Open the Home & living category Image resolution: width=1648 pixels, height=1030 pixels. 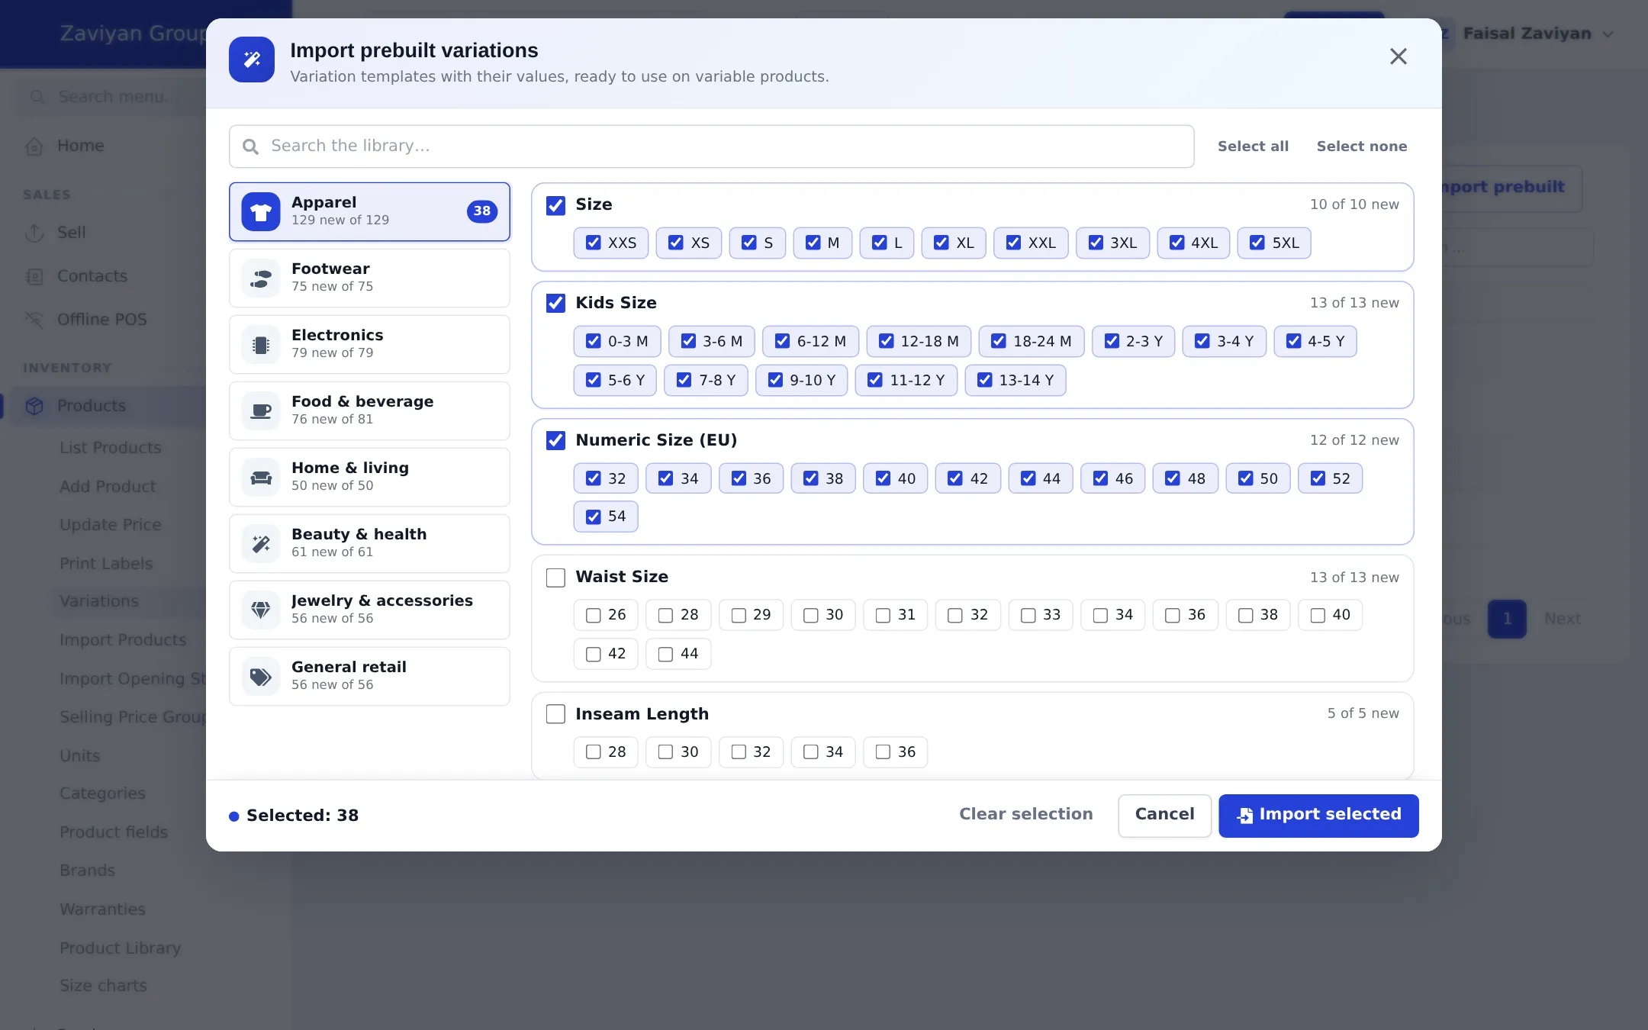pos(369,477)
